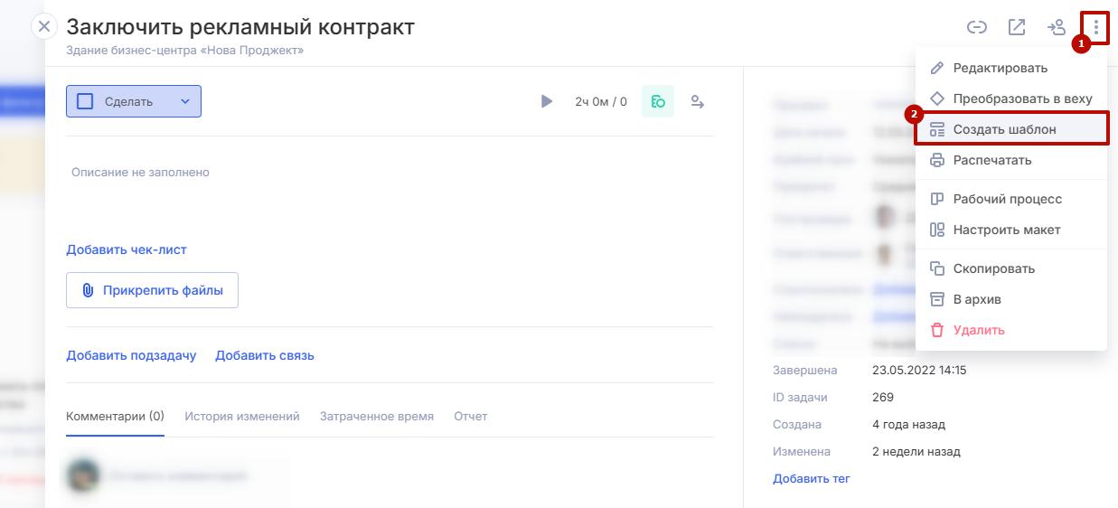The height and width of the screenshot is (508, 1118).
Task: Click Распечатать menu option
Action: pyautogui.click(x=991, y=160)
